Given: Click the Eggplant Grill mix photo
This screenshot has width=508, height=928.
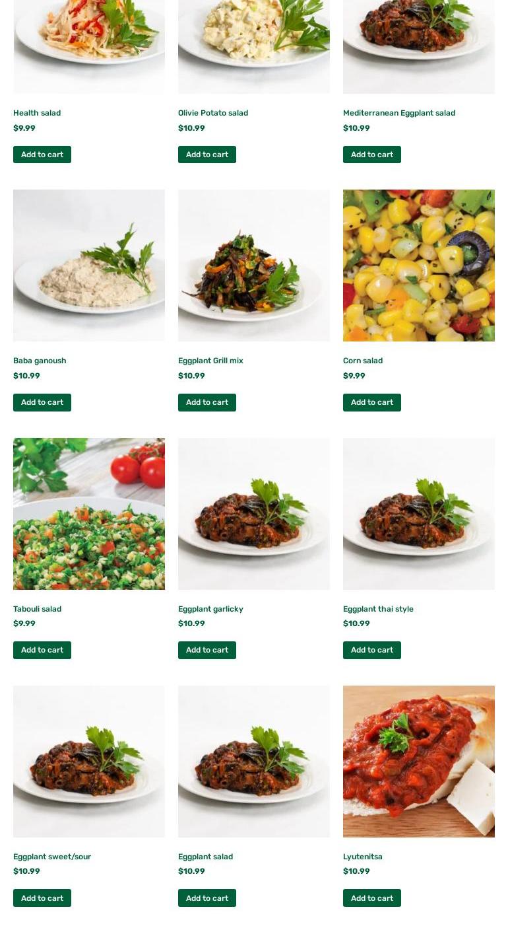Looking at the screenshot, I should point(254,266).
